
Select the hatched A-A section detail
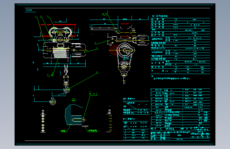tap(74, 115)
